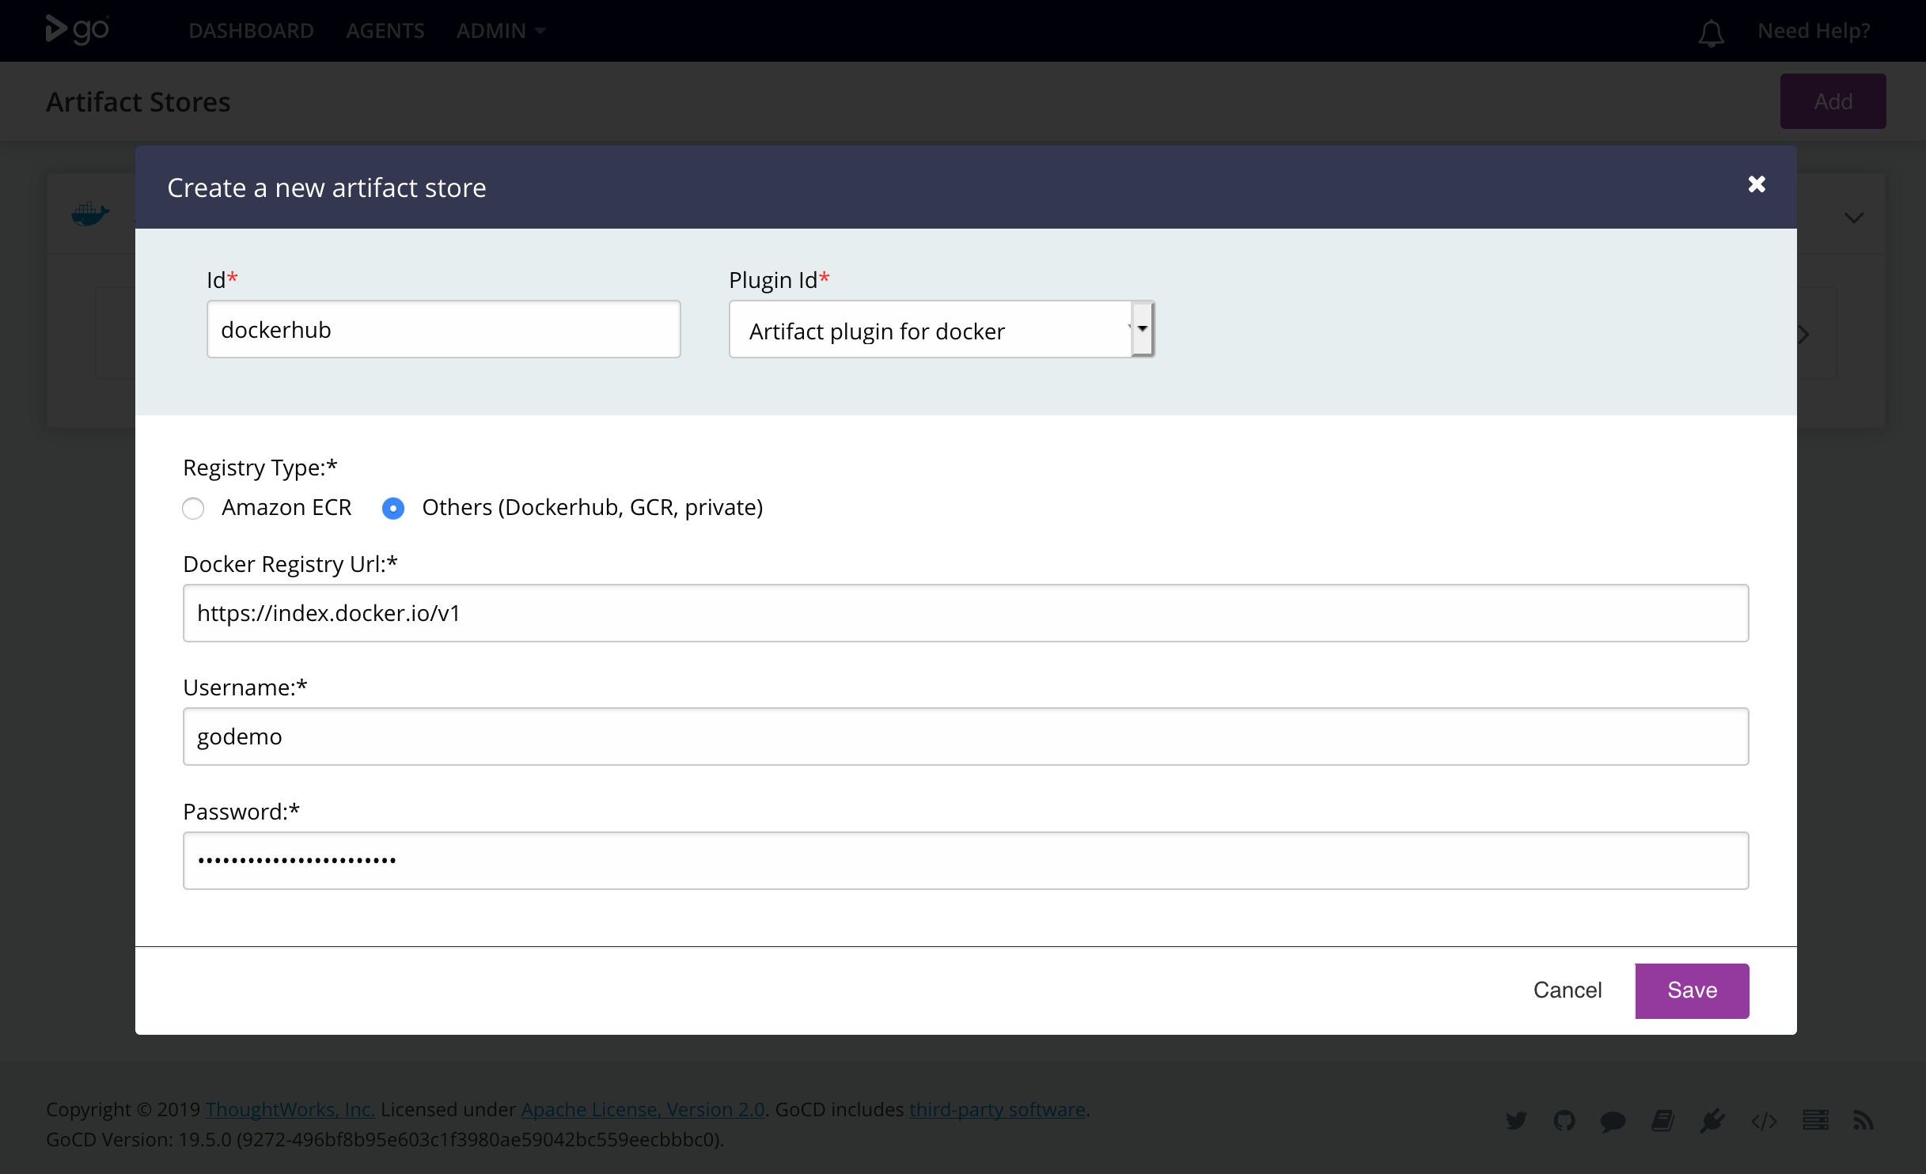Open the API docs code icon
The image size is (1926, 1174).
1763,1121
